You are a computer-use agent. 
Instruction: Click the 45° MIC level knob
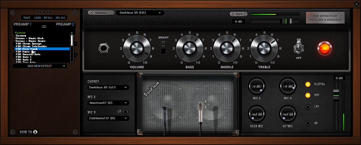point(288,114)
